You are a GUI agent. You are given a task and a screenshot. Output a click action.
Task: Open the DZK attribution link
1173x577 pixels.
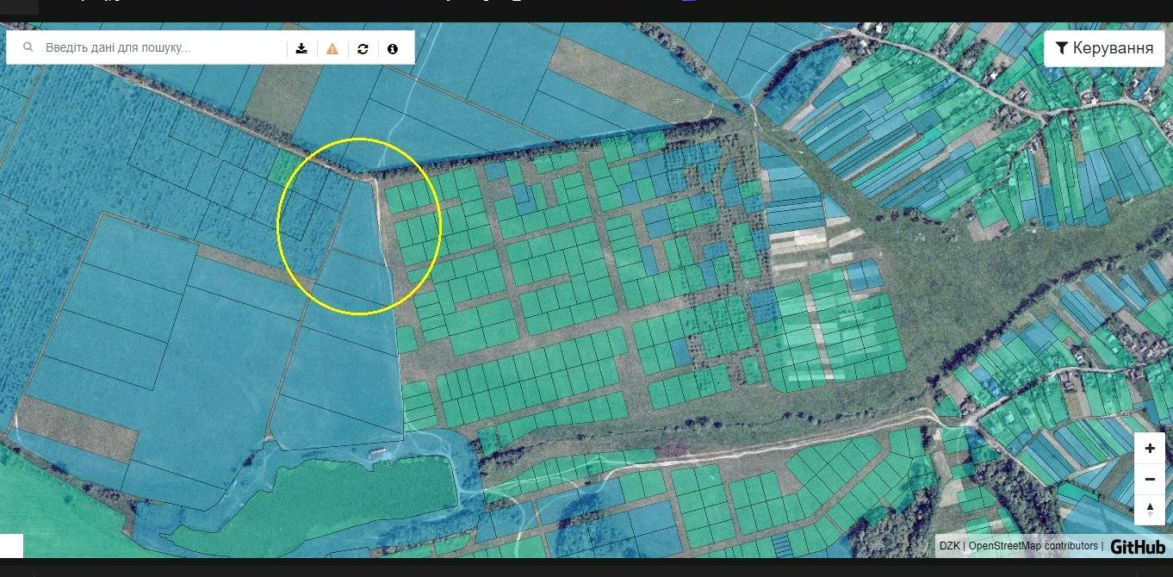[949, 546]
